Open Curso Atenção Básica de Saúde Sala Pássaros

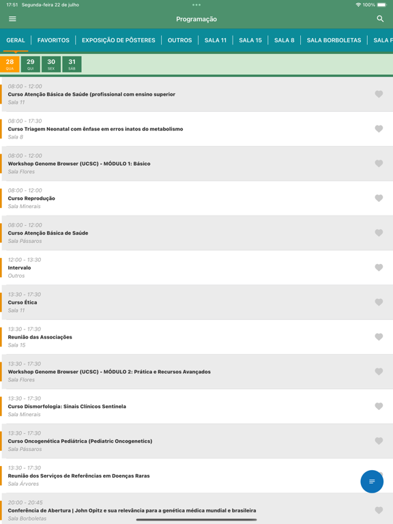pyautogui.click(x=196, y=233)
